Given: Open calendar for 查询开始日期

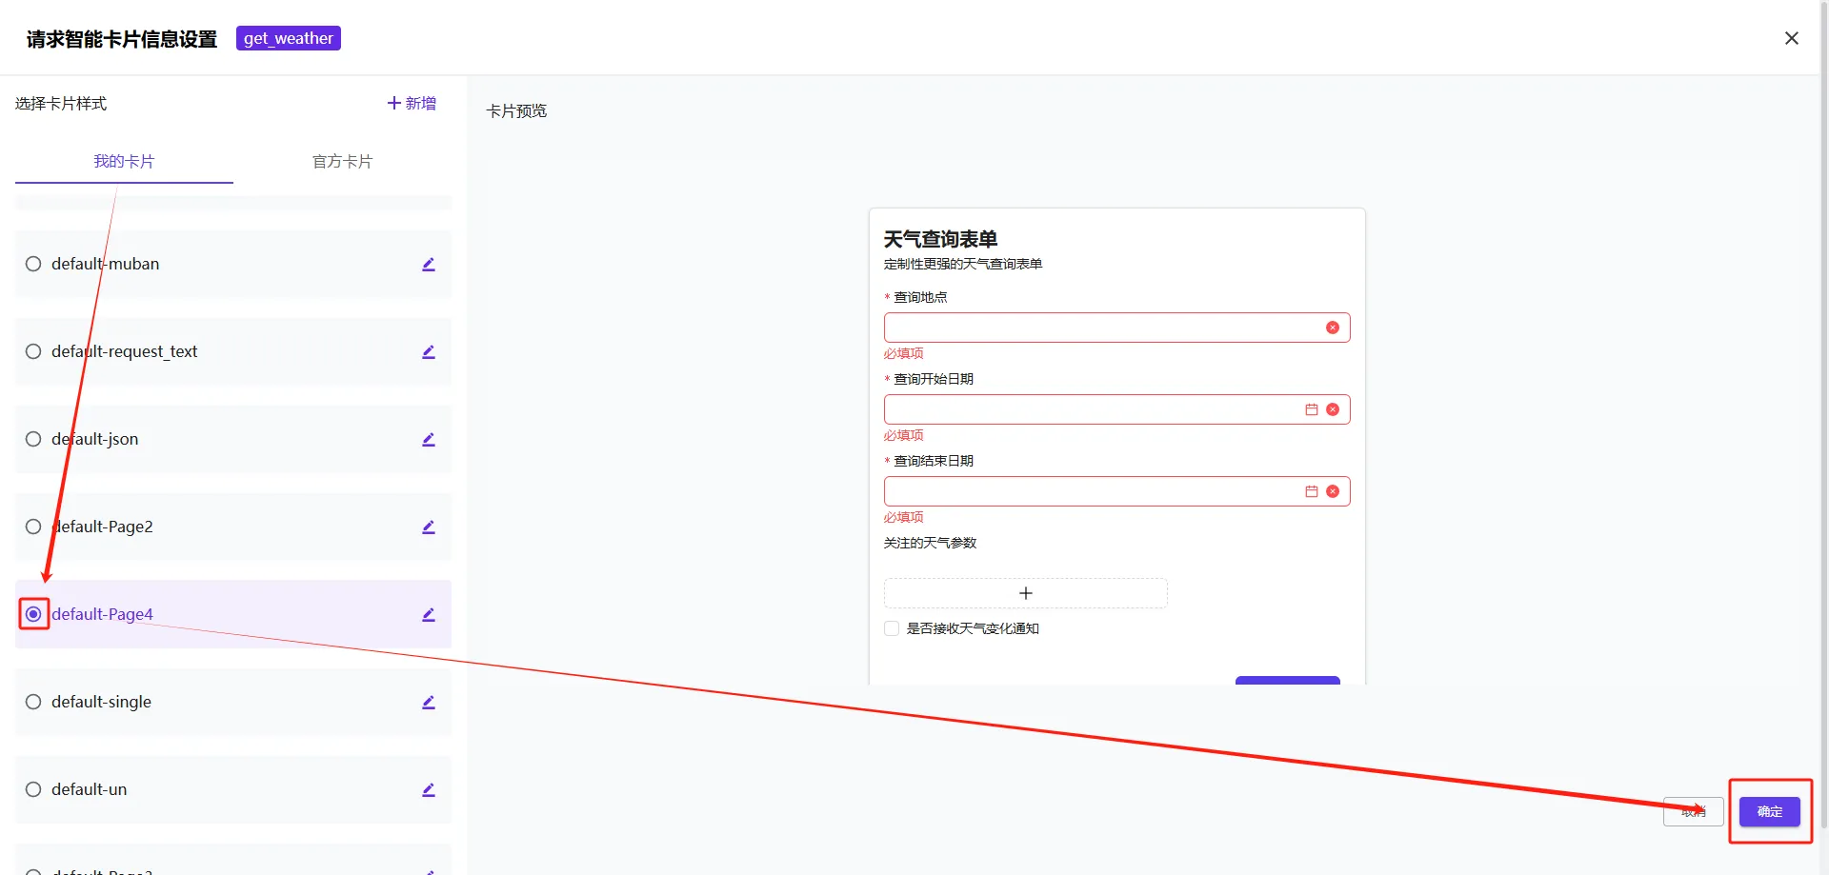Looking at the screenshot, I should coord(1312,409).
